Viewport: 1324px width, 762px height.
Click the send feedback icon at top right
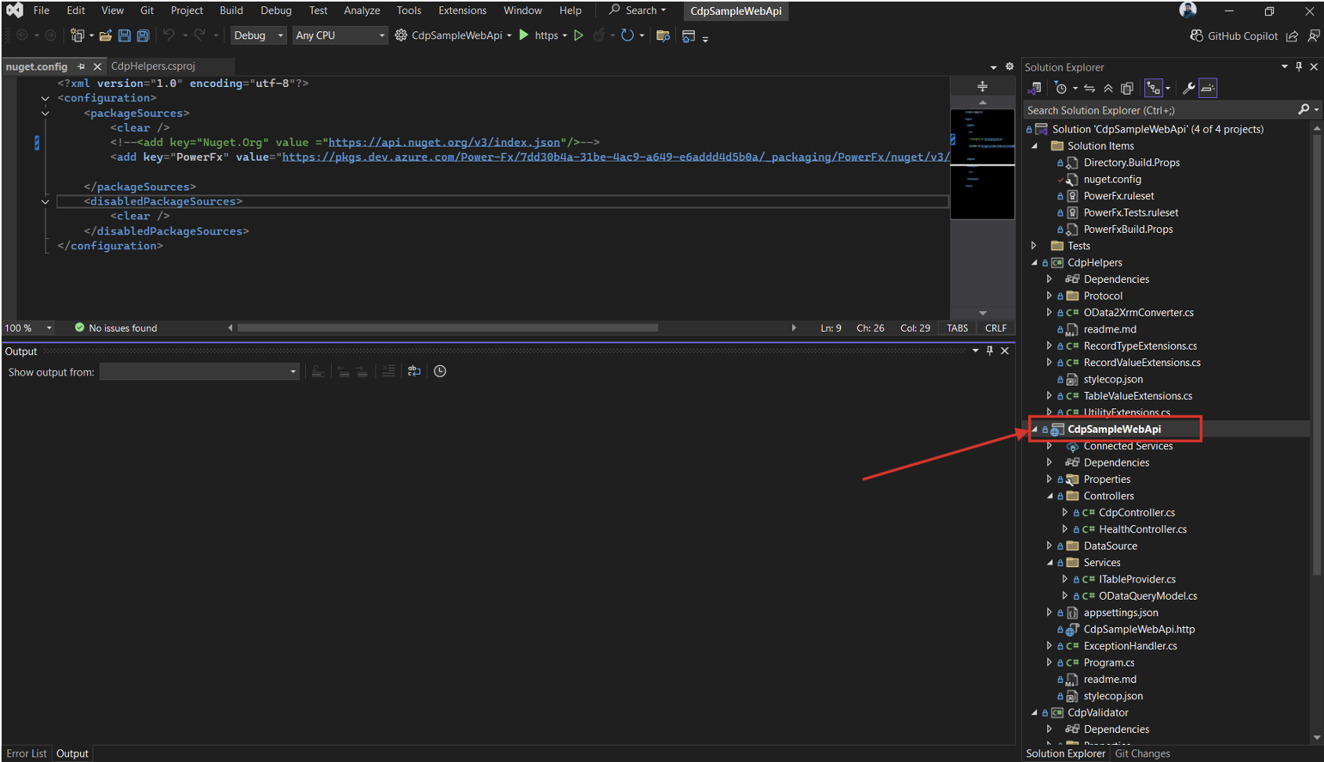pos(1313,35)
